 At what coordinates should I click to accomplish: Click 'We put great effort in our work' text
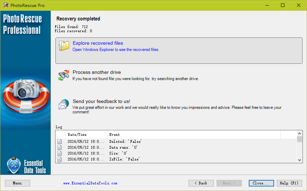177,110
